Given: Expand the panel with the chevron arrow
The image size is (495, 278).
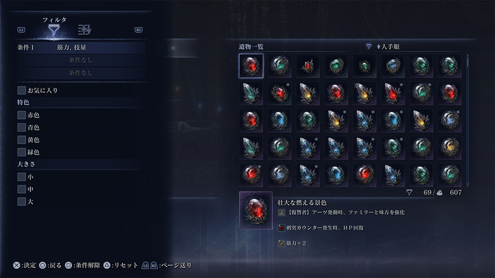Looking at the screenshot, I should pos(173,48).
